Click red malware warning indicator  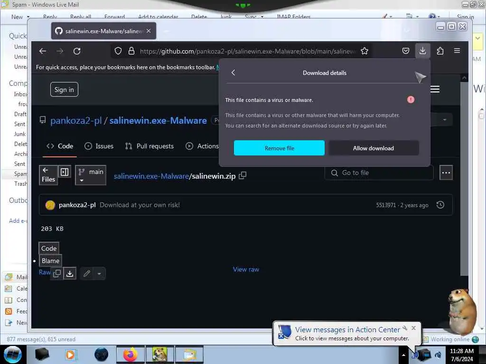(x=411, y=100)
